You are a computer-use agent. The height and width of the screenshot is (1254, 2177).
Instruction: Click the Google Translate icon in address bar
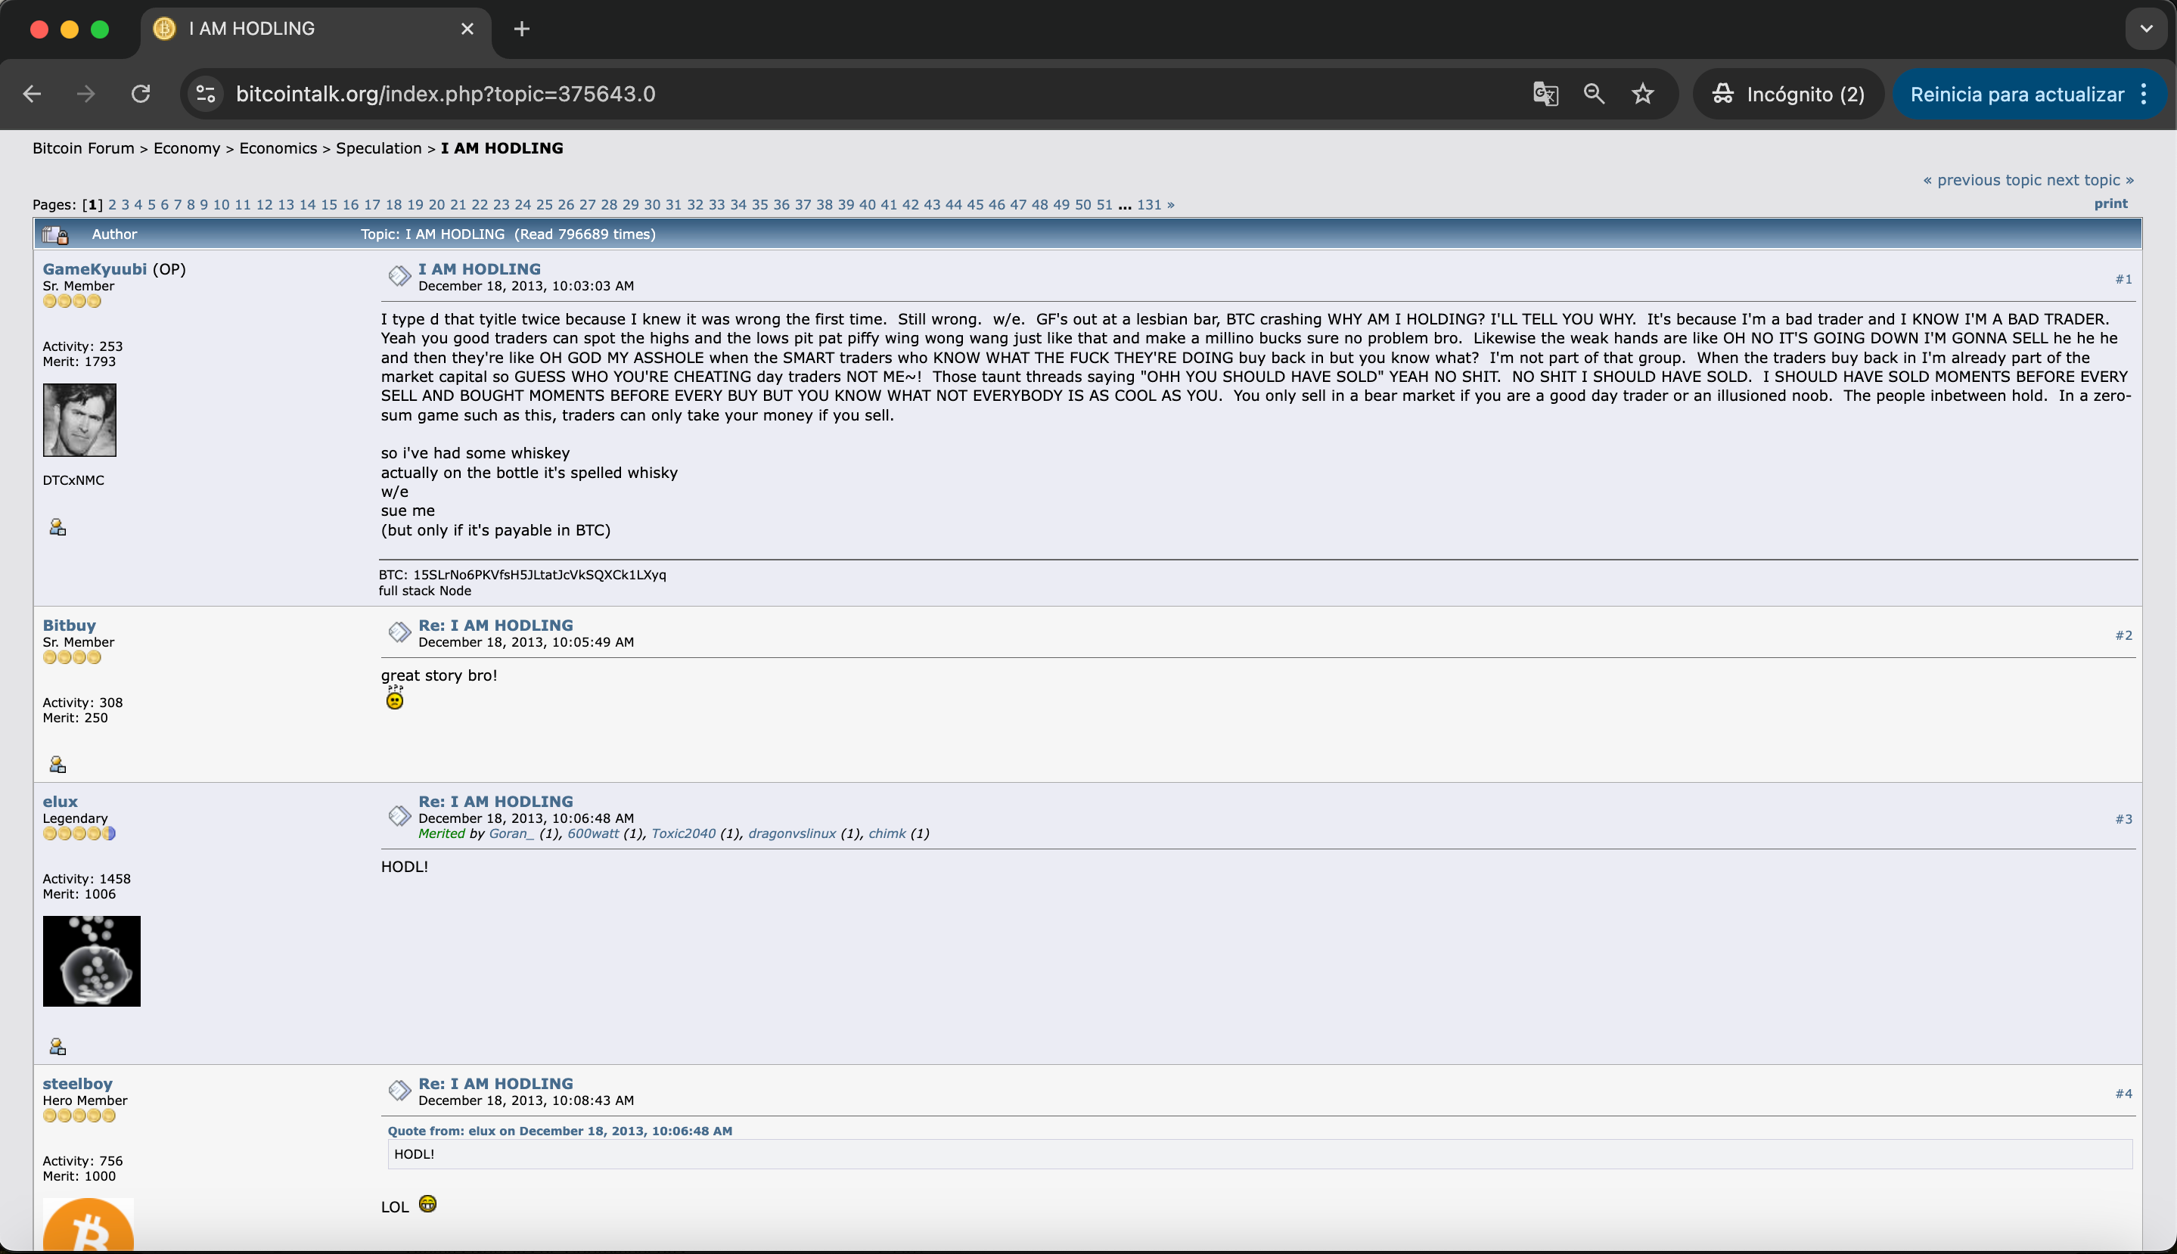(1545, 94)
